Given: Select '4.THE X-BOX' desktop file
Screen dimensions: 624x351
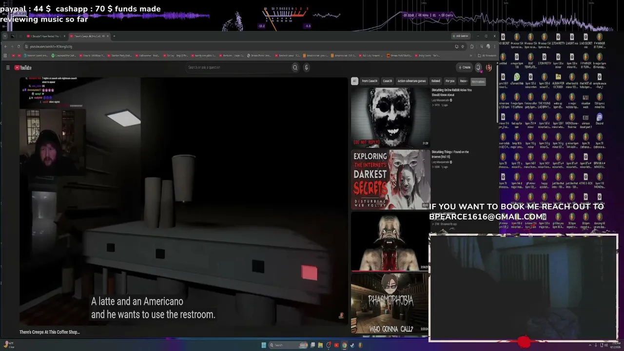Looking at the screenshot, I should [585, 179].
